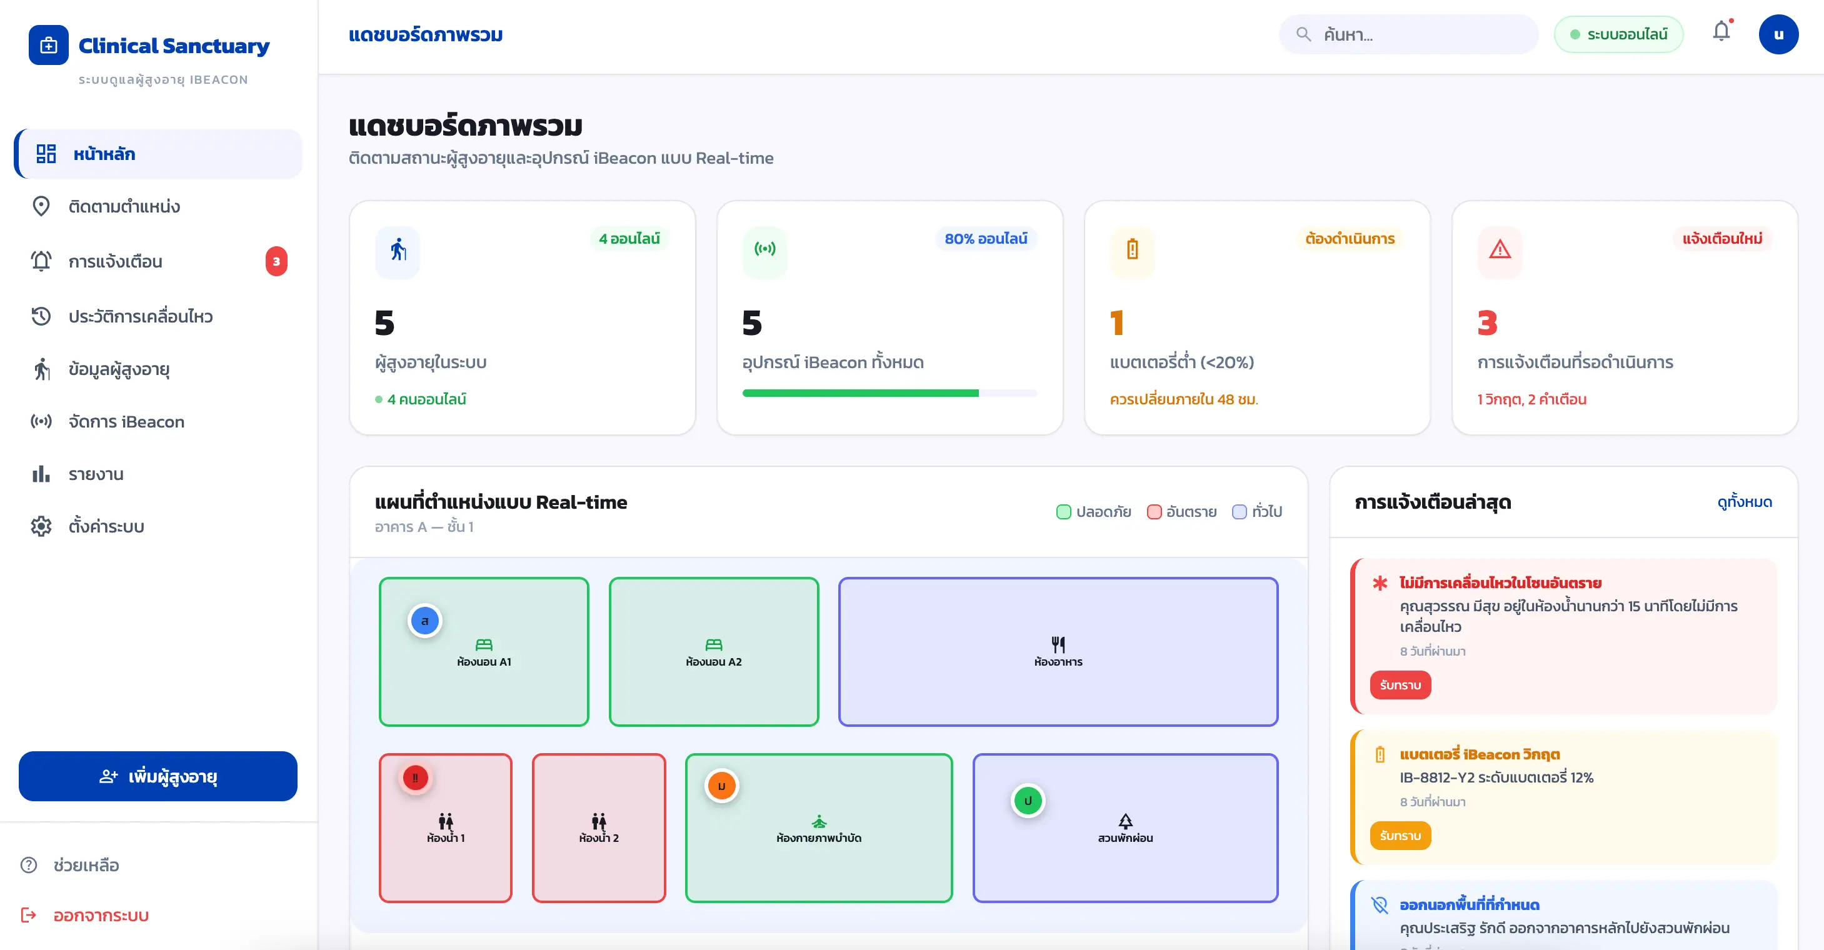Go to จัดการ iBeacon page
The height and width of the screenshot is (950, 1824).
(159, 421)
